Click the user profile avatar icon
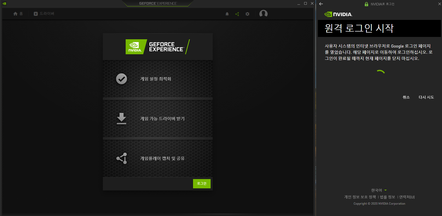 [x=263, y=14]
